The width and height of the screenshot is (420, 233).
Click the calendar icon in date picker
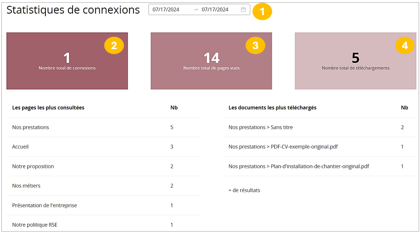click(243, 10)
